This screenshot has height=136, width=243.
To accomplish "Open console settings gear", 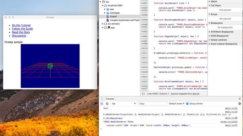I will coord(240,104).
